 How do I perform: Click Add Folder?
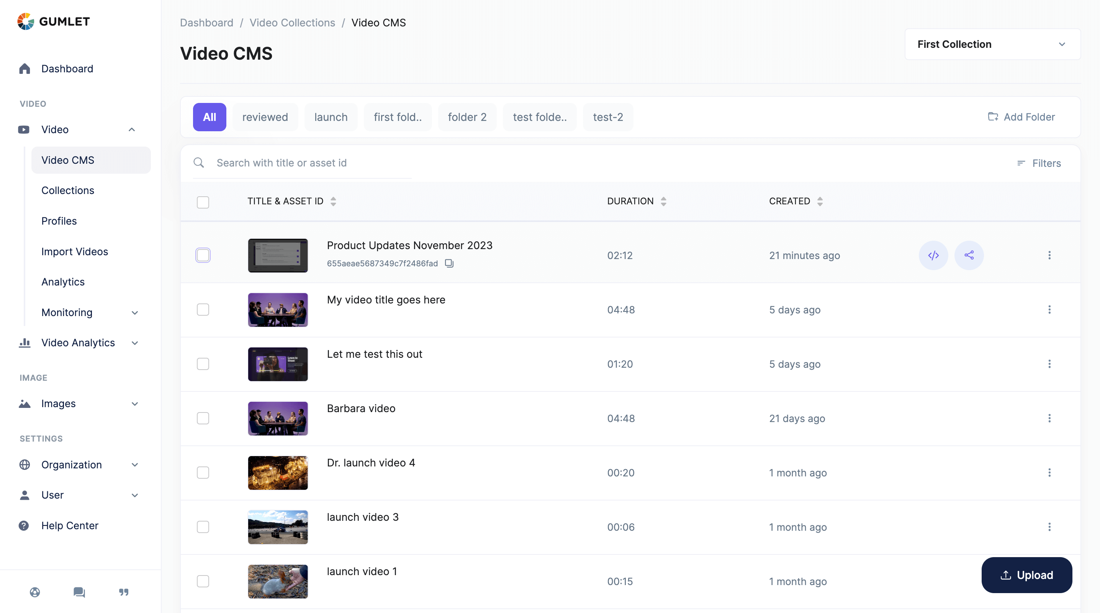tap(1021, 117)
